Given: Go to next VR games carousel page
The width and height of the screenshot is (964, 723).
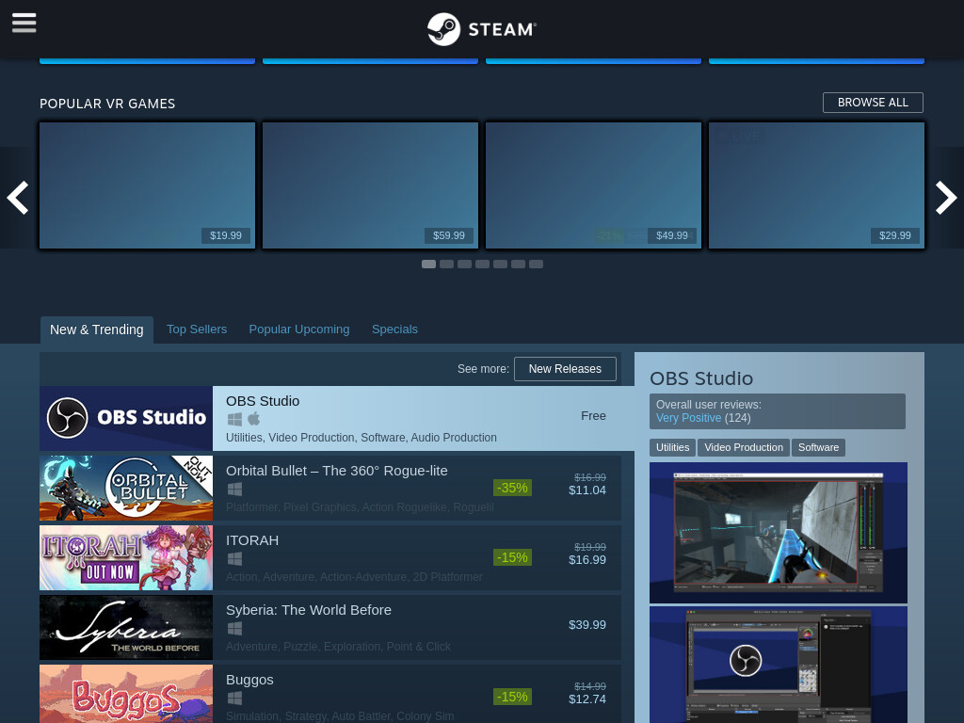Looking at the screenshot, I should 946,198.
